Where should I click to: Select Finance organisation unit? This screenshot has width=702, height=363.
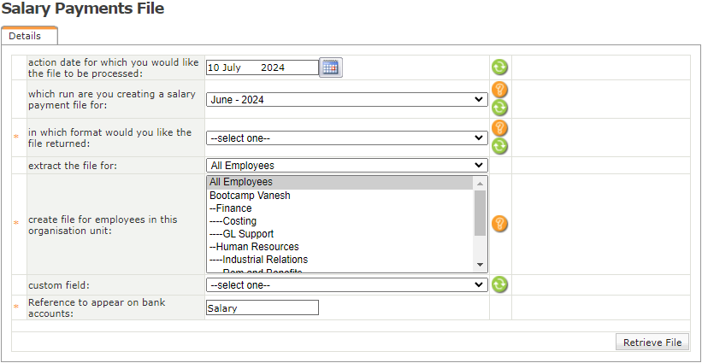click(231, 208)
